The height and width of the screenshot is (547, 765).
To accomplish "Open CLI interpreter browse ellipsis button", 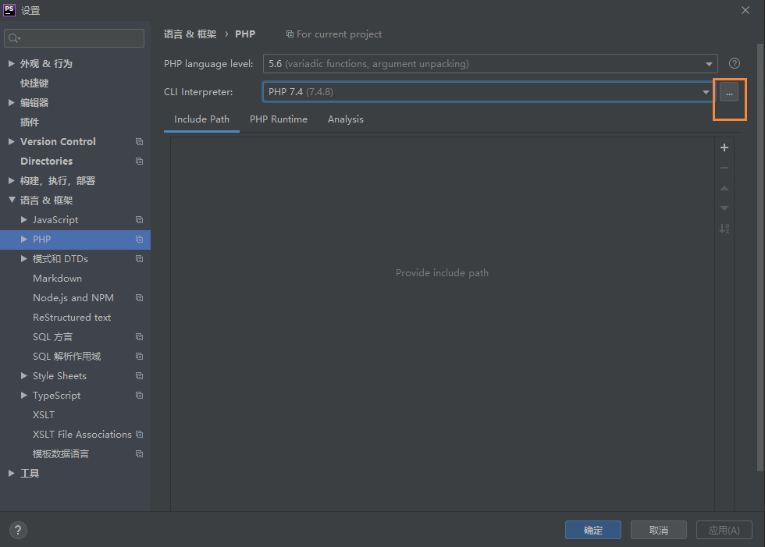I will pos(729,92).
